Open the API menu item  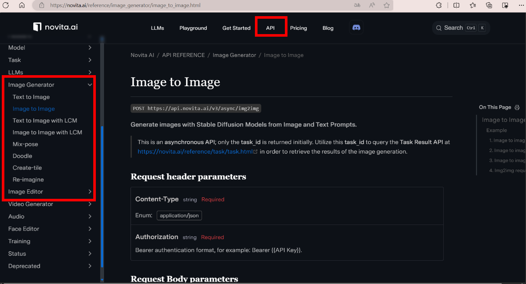coord(270,28)
